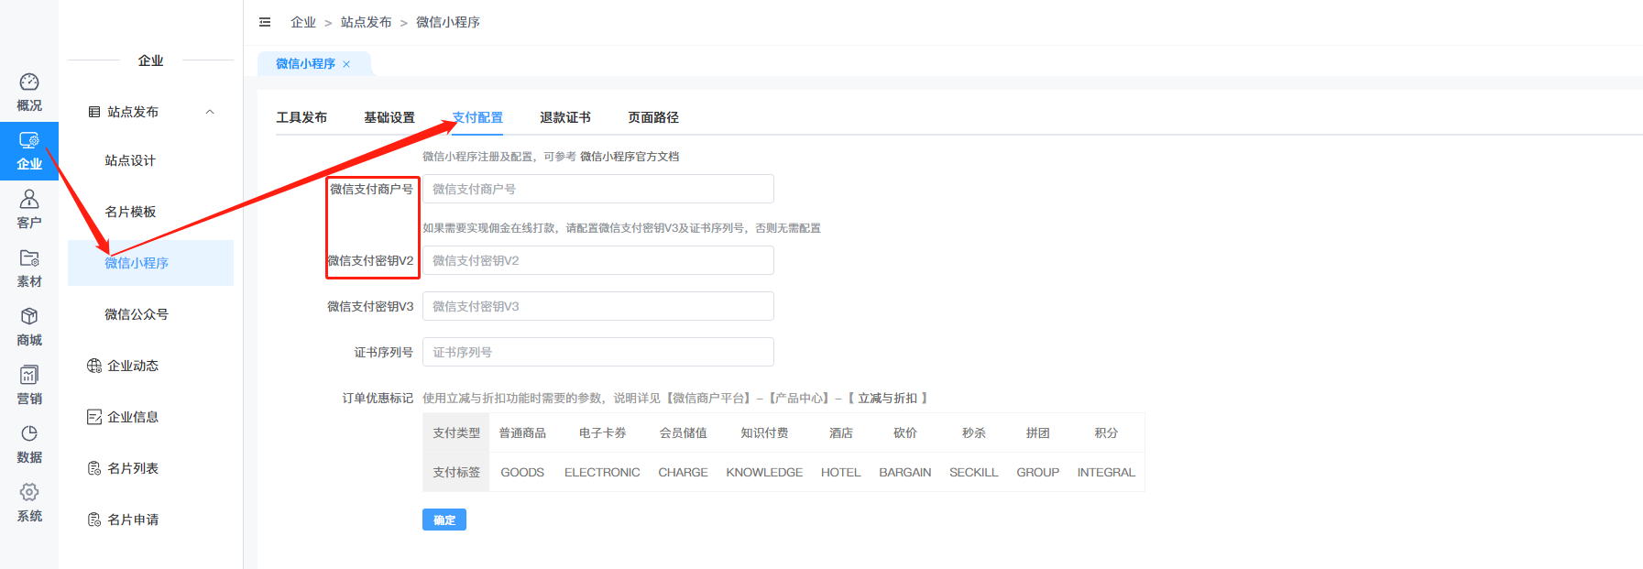Open the 概况 overview icon in sidebar
The width and height of the screenshot is (1643, 569).
click(x=29, y=82)
